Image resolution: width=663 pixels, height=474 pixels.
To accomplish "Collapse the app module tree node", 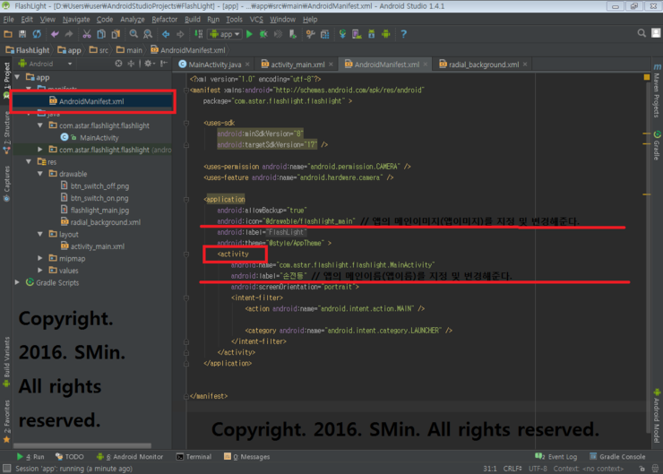I will (x=17, y=77).
